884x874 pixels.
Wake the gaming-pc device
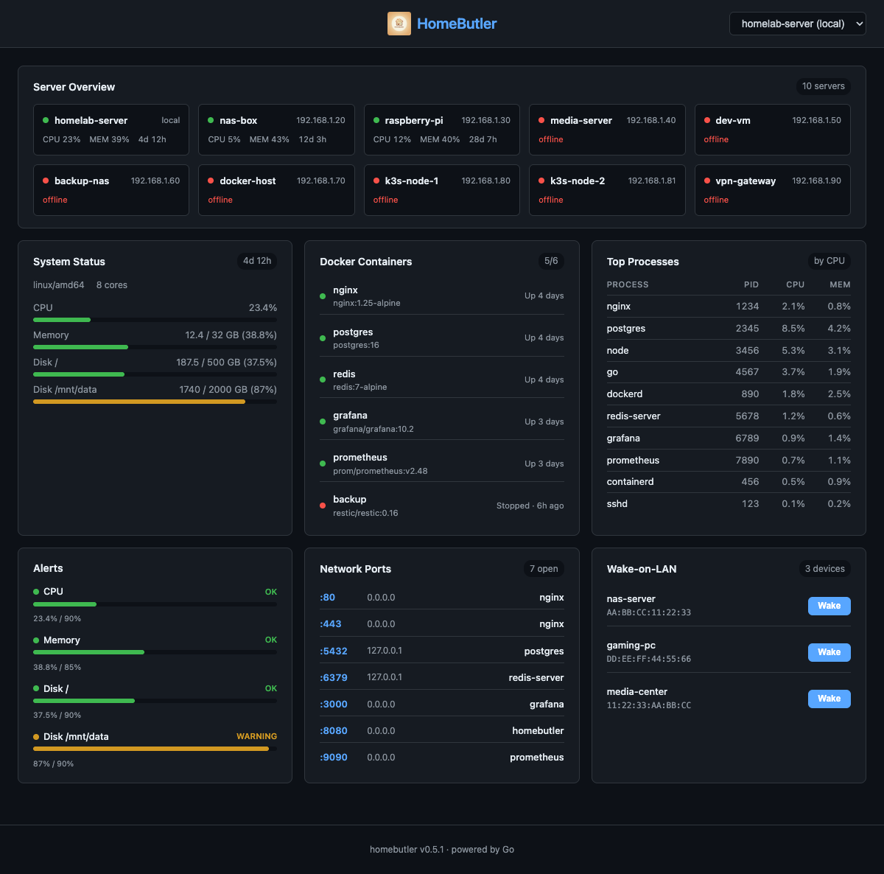(x=829, y=652)
